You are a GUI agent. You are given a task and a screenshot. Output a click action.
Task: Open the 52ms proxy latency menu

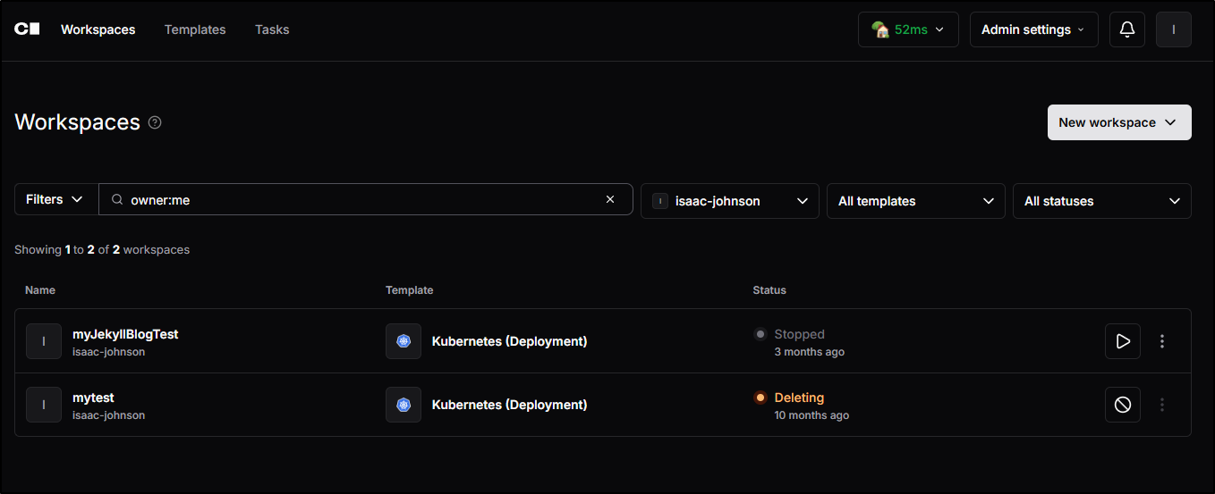click(907, 29)
